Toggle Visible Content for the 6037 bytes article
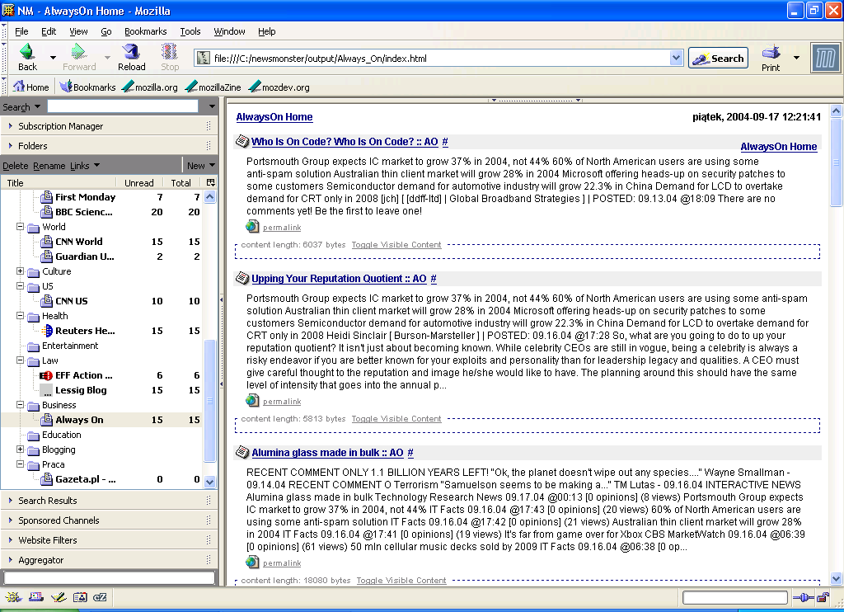The image size is (844, 612). pos(396,245)
